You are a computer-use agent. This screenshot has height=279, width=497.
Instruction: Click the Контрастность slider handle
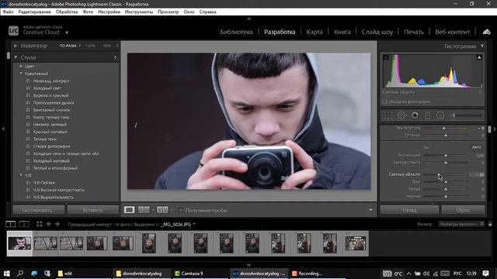[x=446, y=163]
